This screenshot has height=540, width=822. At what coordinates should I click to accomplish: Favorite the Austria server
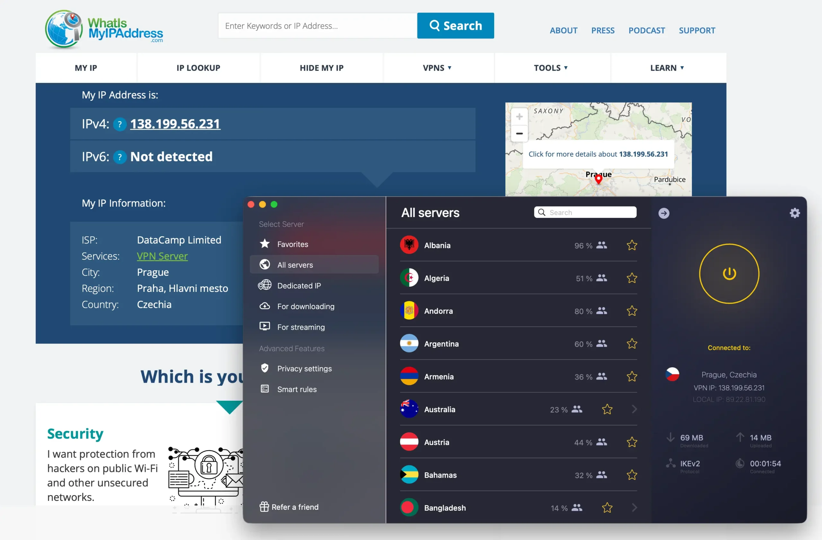click(x=632, y=442)
